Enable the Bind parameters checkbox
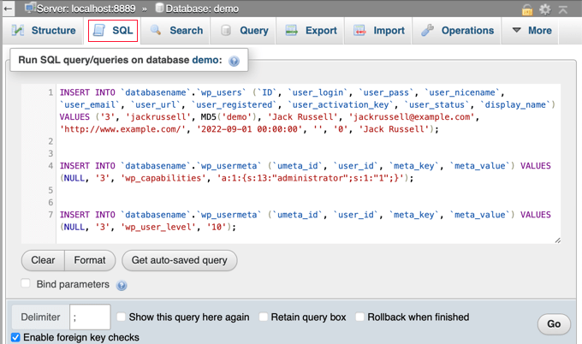582x344 pixels. tap(27, 284)
